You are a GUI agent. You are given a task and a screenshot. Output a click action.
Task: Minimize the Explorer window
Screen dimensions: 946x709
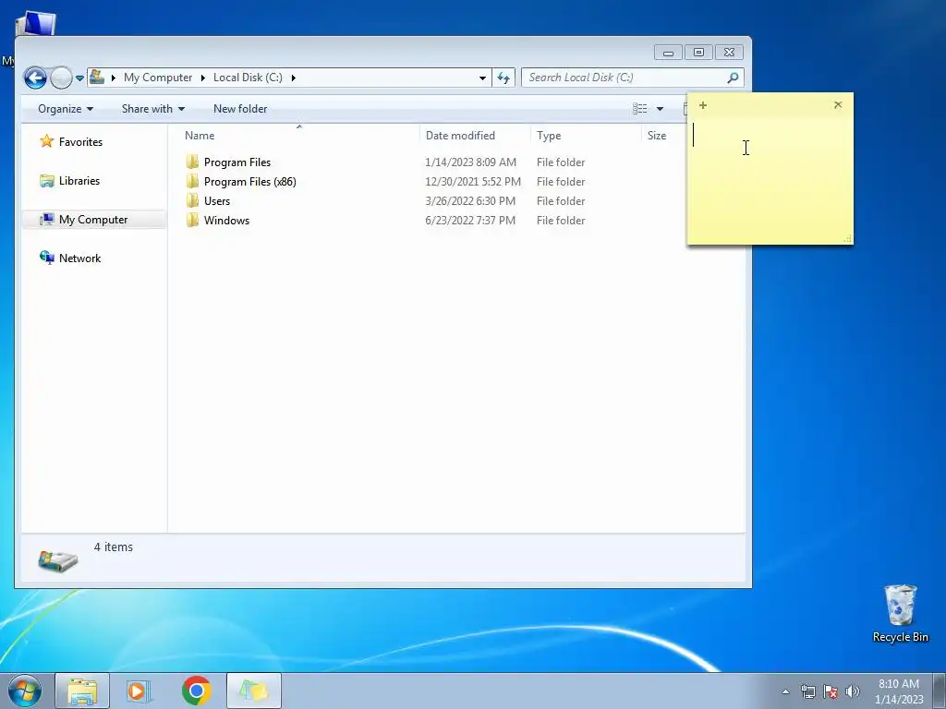[668, 53]
